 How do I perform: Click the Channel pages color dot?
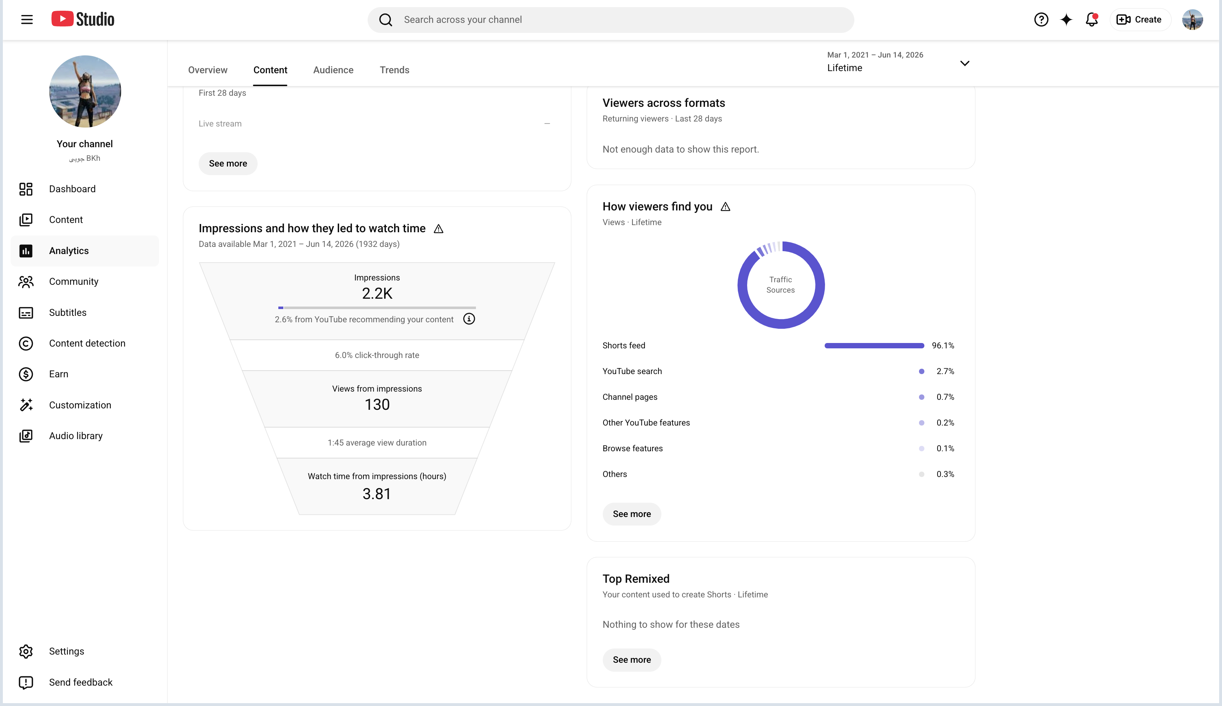922,397
